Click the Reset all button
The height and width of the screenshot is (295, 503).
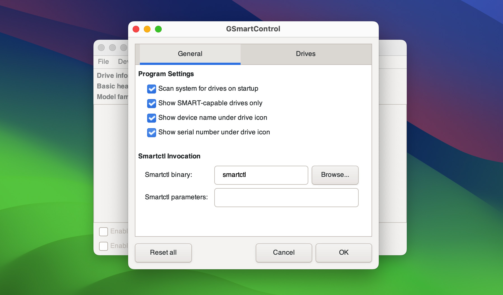(x=163, y=253)
